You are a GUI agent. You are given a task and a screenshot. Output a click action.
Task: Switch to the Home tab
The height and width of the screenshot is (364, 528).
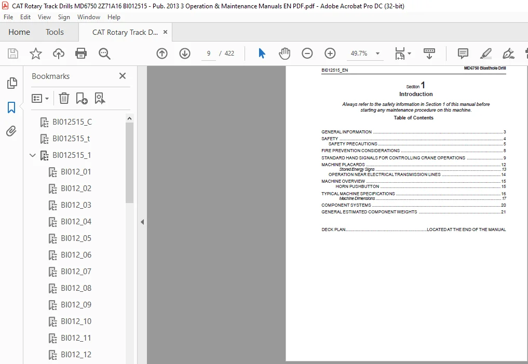(19, 32)
